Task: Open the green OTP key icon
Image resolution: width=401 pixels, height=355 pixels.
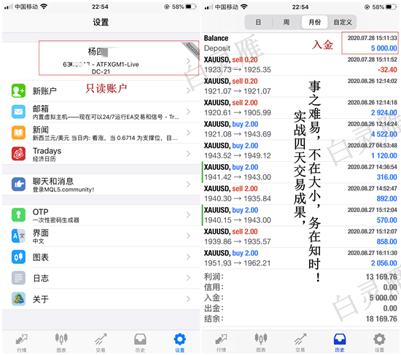Action: [x=18, y=214]
